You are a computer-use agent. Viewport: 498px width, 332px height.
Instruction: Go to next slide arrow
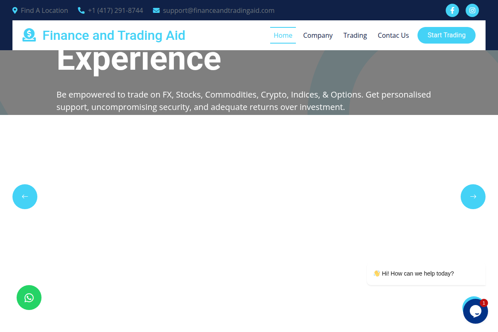[x=473, y=197]
